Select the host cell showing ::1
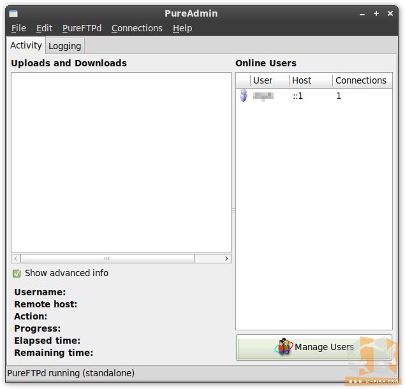Screen dimensions: 405x389 point(298,96)
